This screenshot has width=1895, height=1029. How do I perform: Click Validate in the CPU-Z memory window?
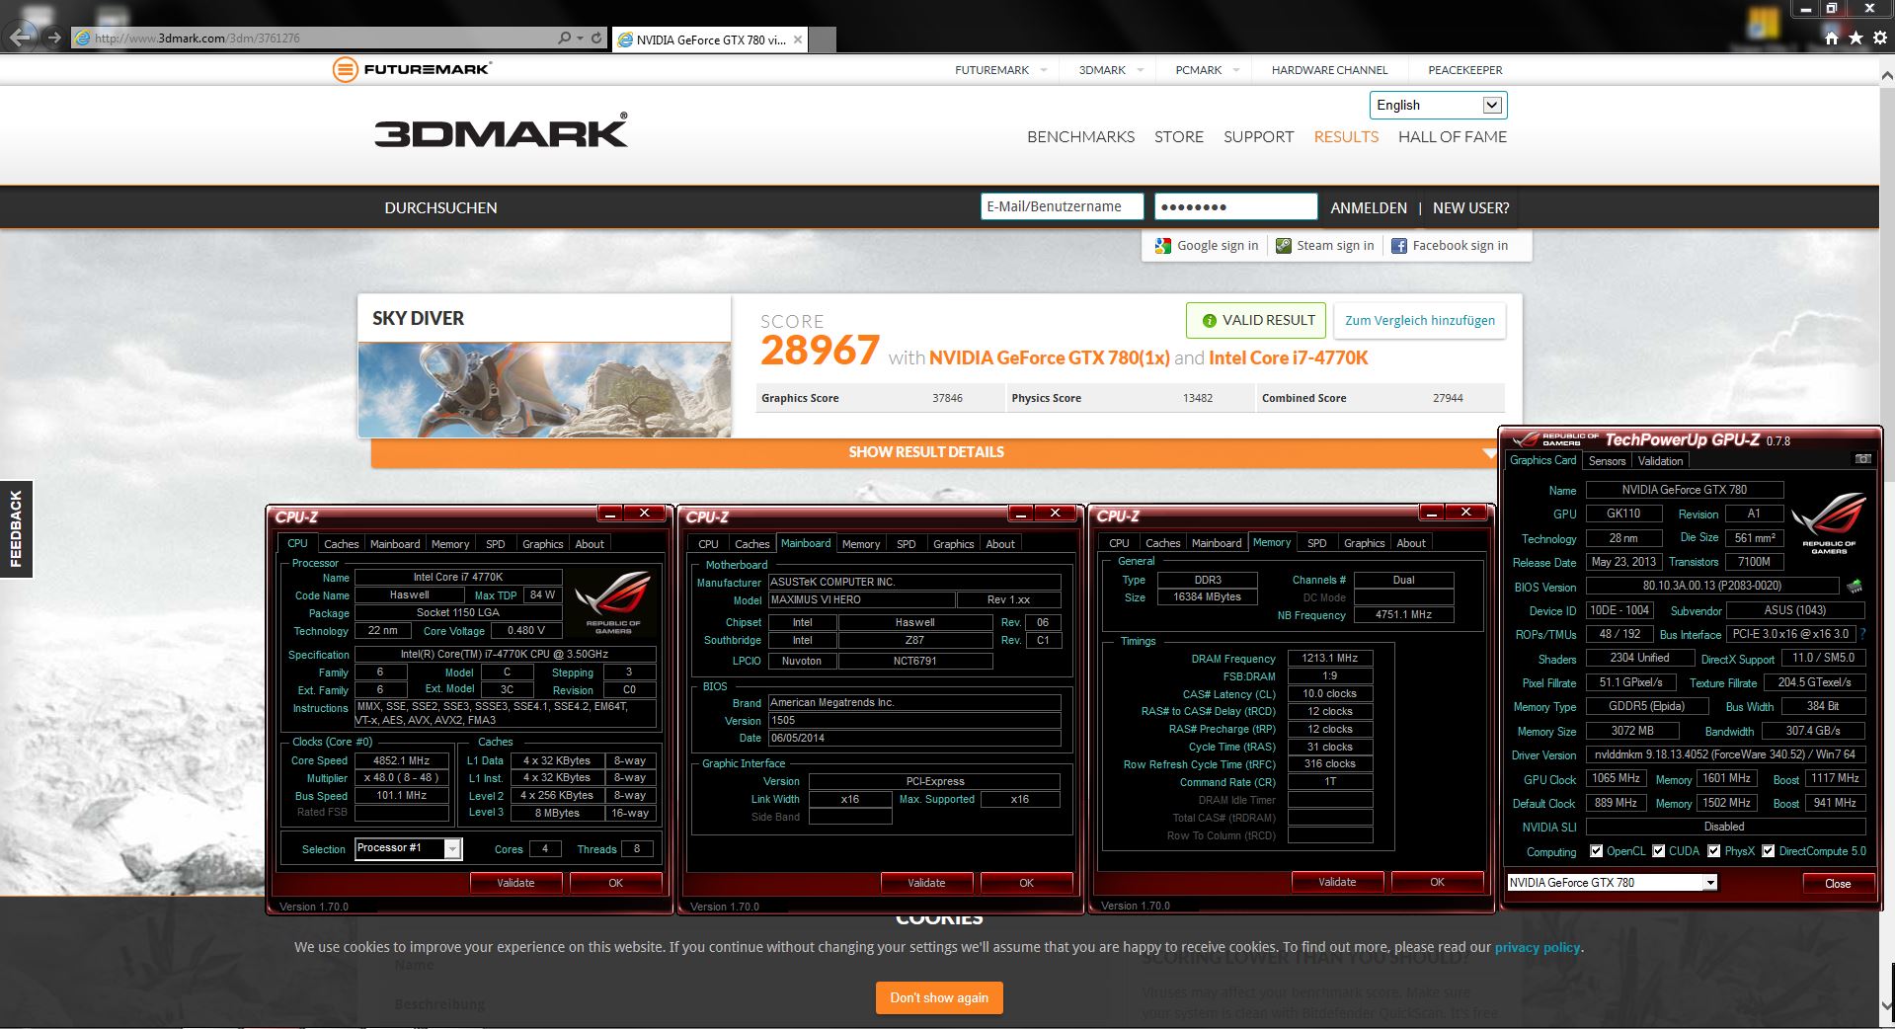(x=1337, y=882)
